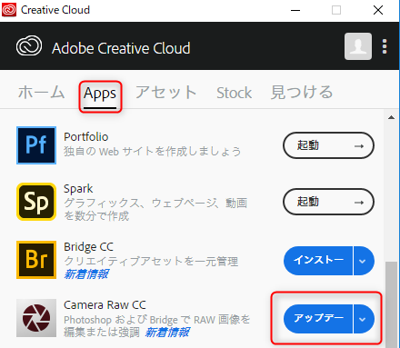Image resolution: width=400 pixels, height=348 pixels.
Task: Open the 見つける tab
Action: point(302,93)
